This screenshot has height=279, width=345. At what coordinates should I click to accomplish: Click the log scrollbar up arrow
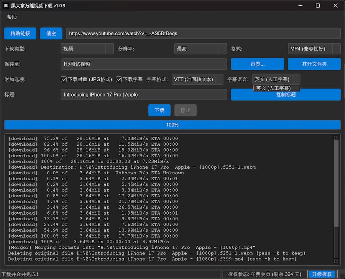336,138
